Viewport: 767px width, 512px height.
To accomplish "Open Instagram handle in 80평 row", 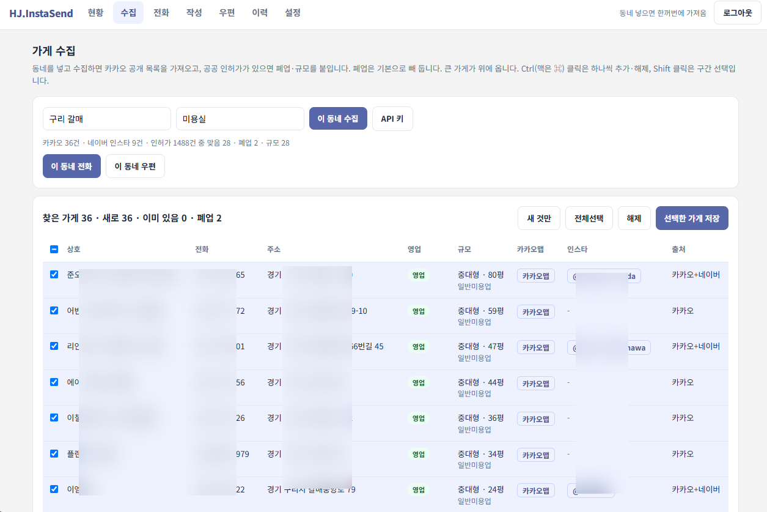I will click(604, 276).
